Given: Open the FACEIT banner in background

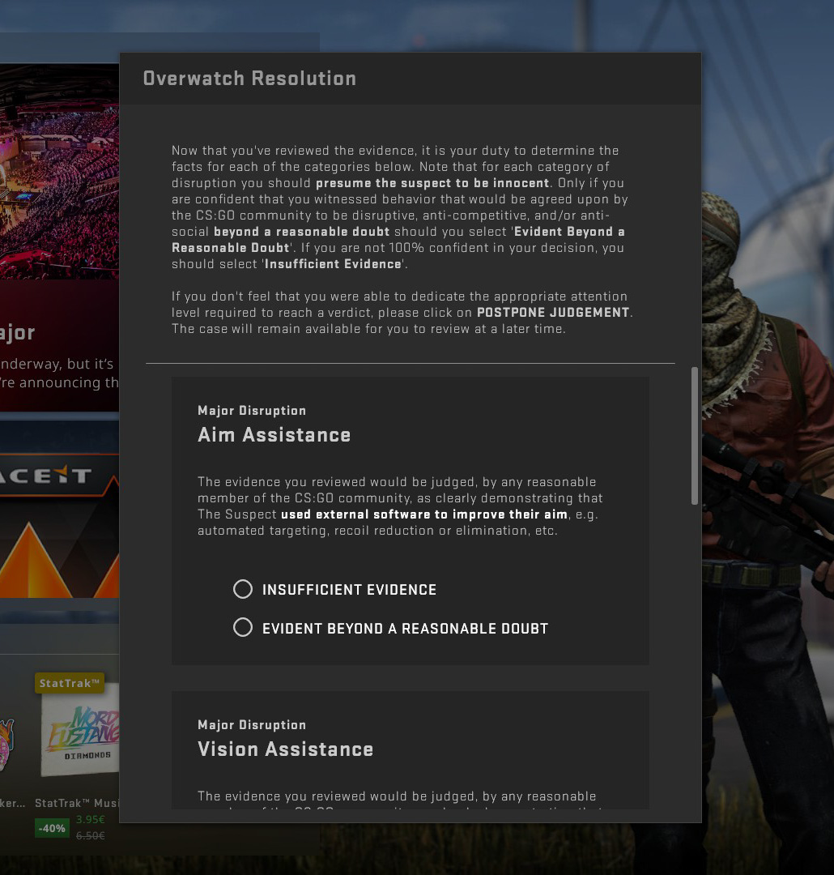Looking at the screenshot, I should [x=59, y=509].
